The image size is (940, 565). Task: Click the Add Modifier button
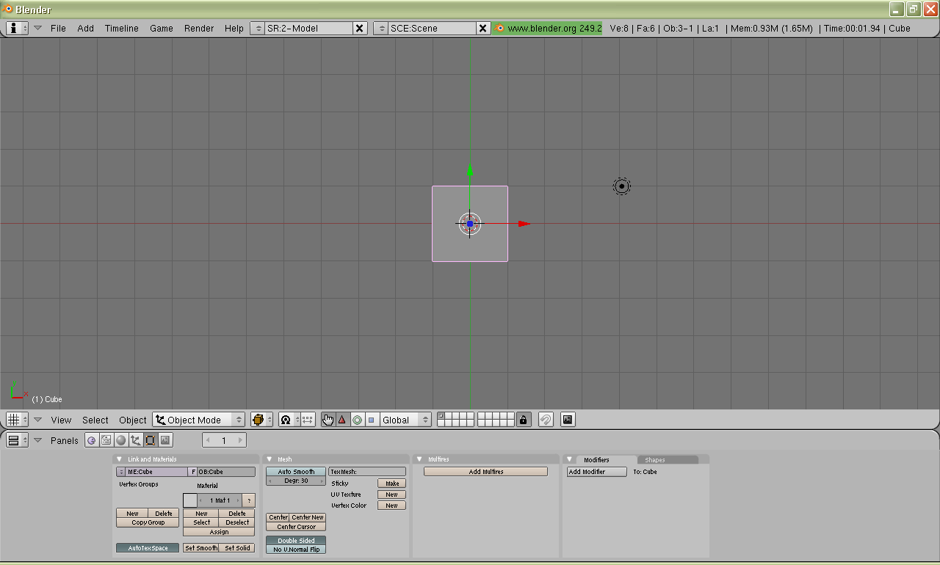pos(596,471)
